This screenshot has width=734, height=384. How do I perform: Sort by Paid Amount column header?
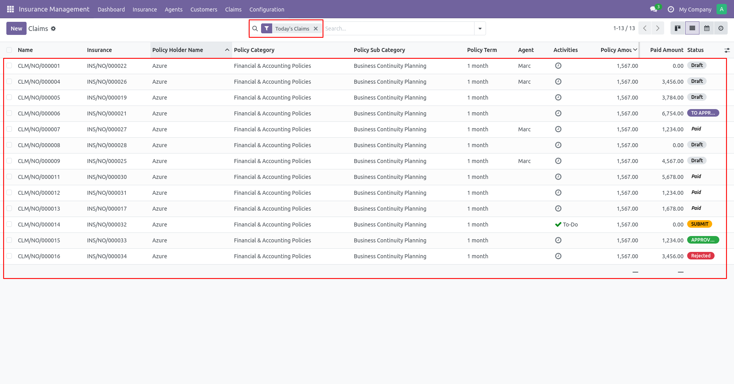pyautogui.click(x=667, y=50)
